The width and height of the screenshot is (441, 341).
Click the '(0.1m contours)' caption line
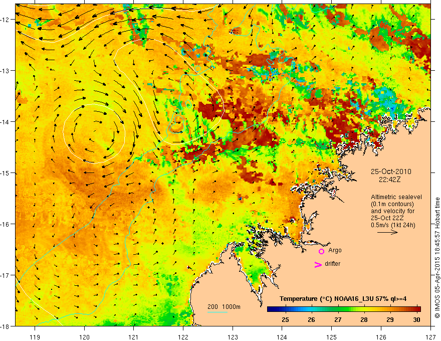click(392, 204)
